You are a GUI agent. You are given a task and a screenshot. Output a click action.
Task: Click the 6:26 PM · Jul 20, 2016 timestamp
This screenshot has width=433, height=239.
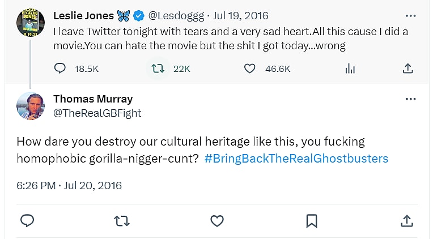pos(69,185)
